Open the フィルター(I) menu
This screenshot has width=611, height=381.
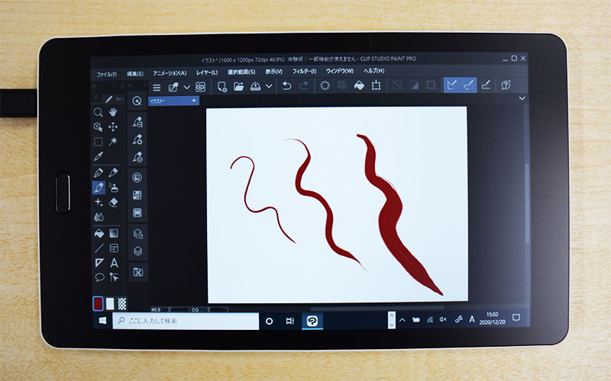click(x=304, y=71)
